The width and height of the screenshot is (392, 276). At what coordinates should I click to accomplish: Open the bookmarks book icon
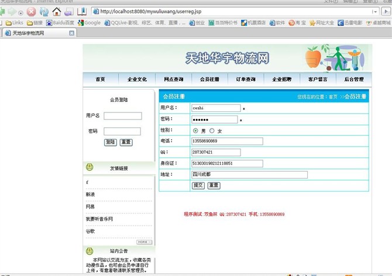click(82, 12)
